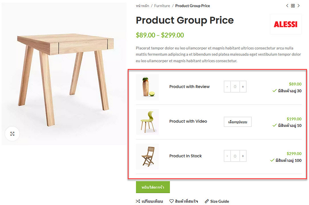Click the compare shuffle icon
Viewport: 309px width, 205px height.
click(138, 201)
